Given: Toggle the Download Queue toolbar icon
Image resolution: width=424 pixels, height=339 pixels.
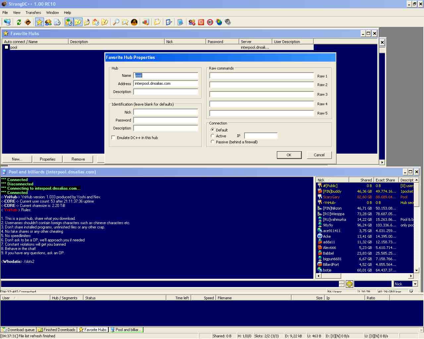Looking at the screenshot, I should pyautogui.click(x=69, y=22).
